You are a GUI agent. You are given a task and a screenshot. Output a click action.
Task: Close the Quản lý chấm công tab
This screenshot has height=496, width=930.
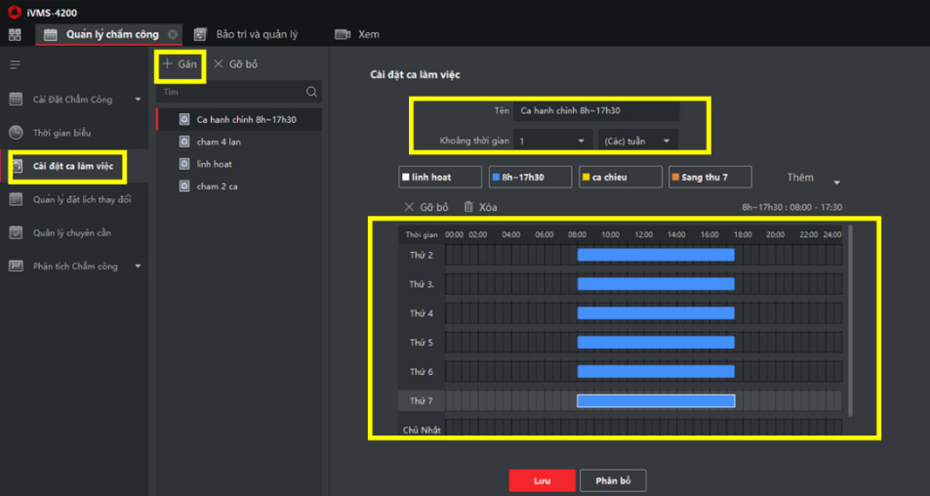click(173, 34)
